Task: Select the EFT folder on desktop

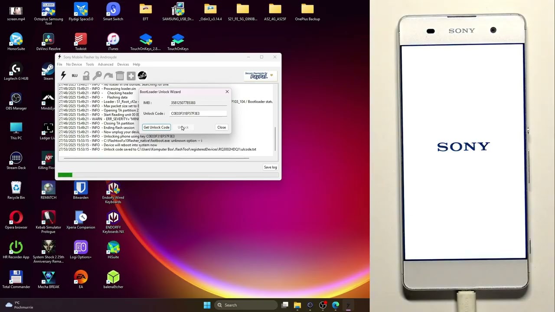Action: [146, 12]
